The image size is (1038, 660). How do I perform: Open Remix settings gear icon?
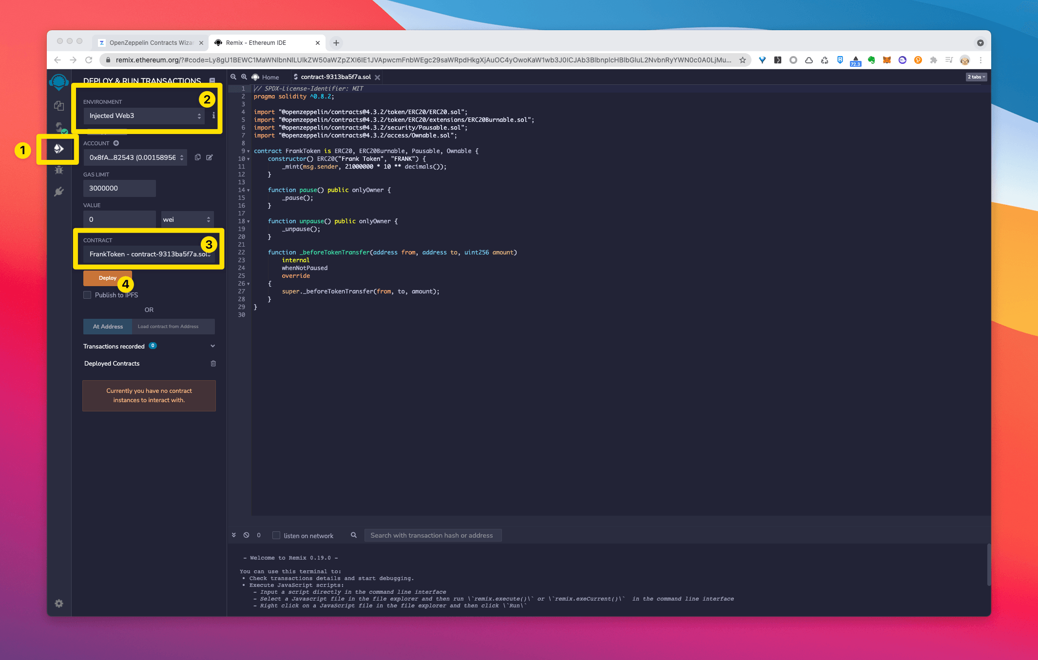coord(59,603)
